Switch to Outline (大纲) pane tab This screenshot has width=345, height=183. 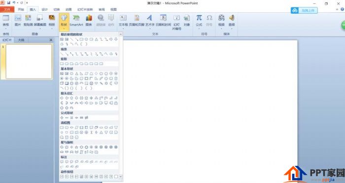click(x=21, y=40)
